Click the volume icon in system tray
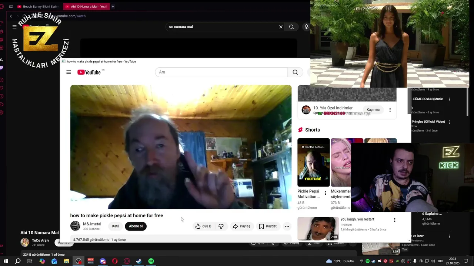 [433, 261]
